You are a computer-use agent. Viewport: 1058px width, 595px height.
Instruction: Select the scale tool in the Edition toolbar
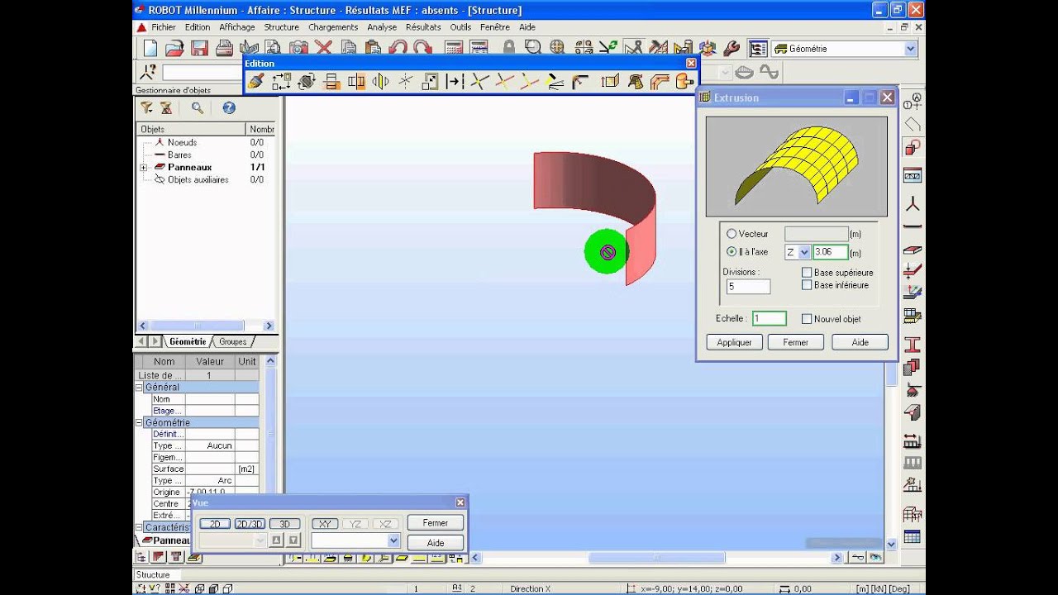point(431,81)
